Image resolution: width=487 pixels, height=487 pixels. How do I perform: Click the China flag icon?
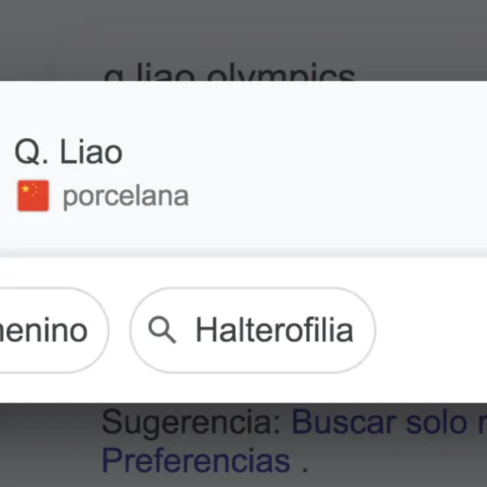33,196
